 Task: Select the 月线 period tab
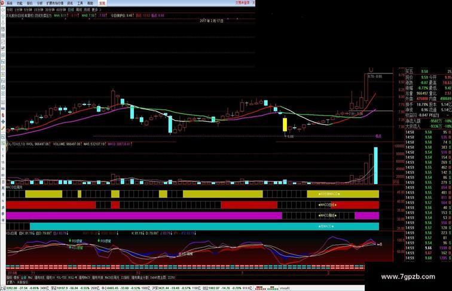pyautogui.click(x=87, y=10)
